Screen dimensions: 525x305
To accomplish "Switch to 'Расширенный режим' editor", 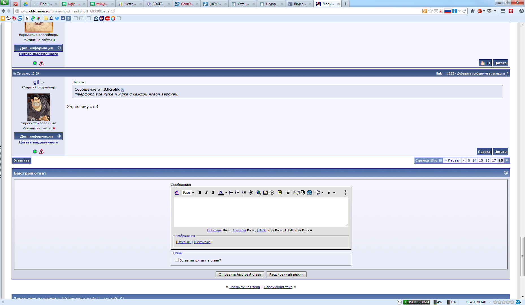I will [x=286, y=274].
